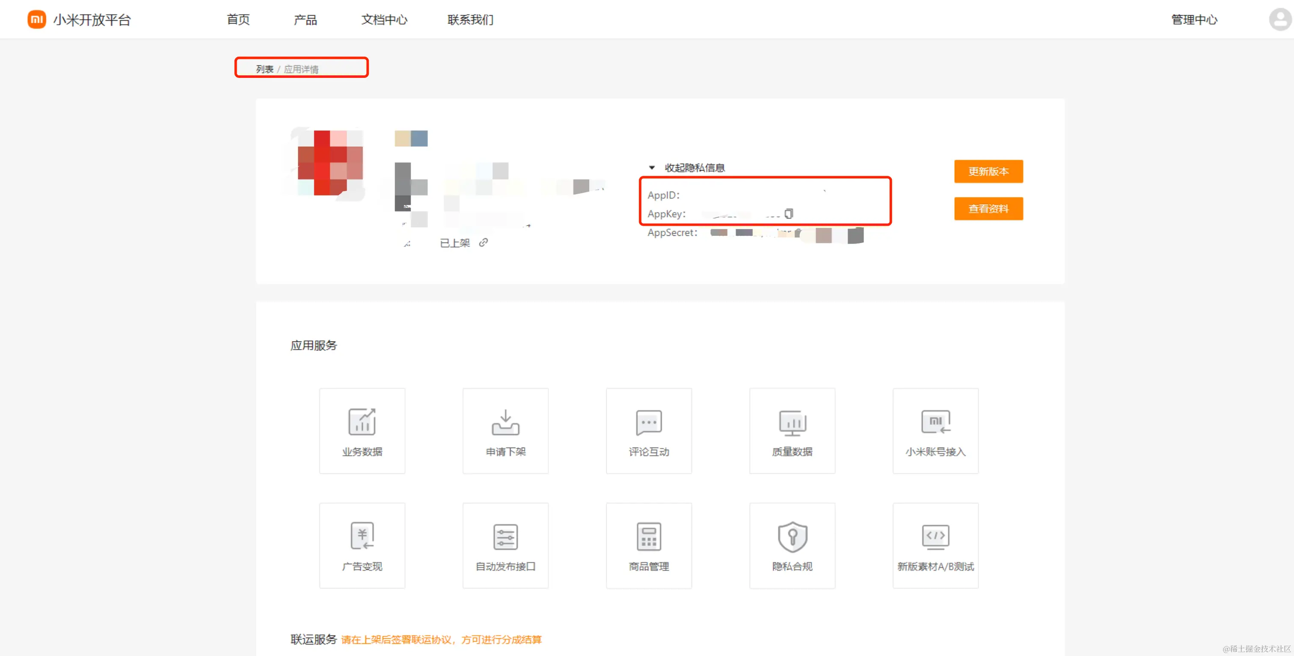Image resolution: width=1294 pixels, height=656 pixels.
Task: Open the 自动发布接口 sliders icon
Action: [x=505, y=537]
